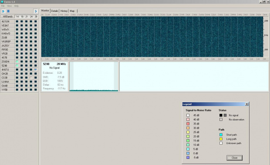Click the Close button in Legend
This screenshot has width=270, height=165.
click(234, 158)
